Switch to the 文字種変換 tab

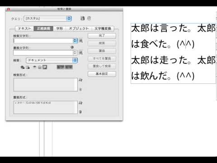(x=103, y=29)
